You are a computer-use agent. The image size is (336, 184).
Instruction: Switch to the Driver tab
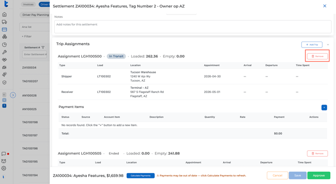tap(44, 4)
